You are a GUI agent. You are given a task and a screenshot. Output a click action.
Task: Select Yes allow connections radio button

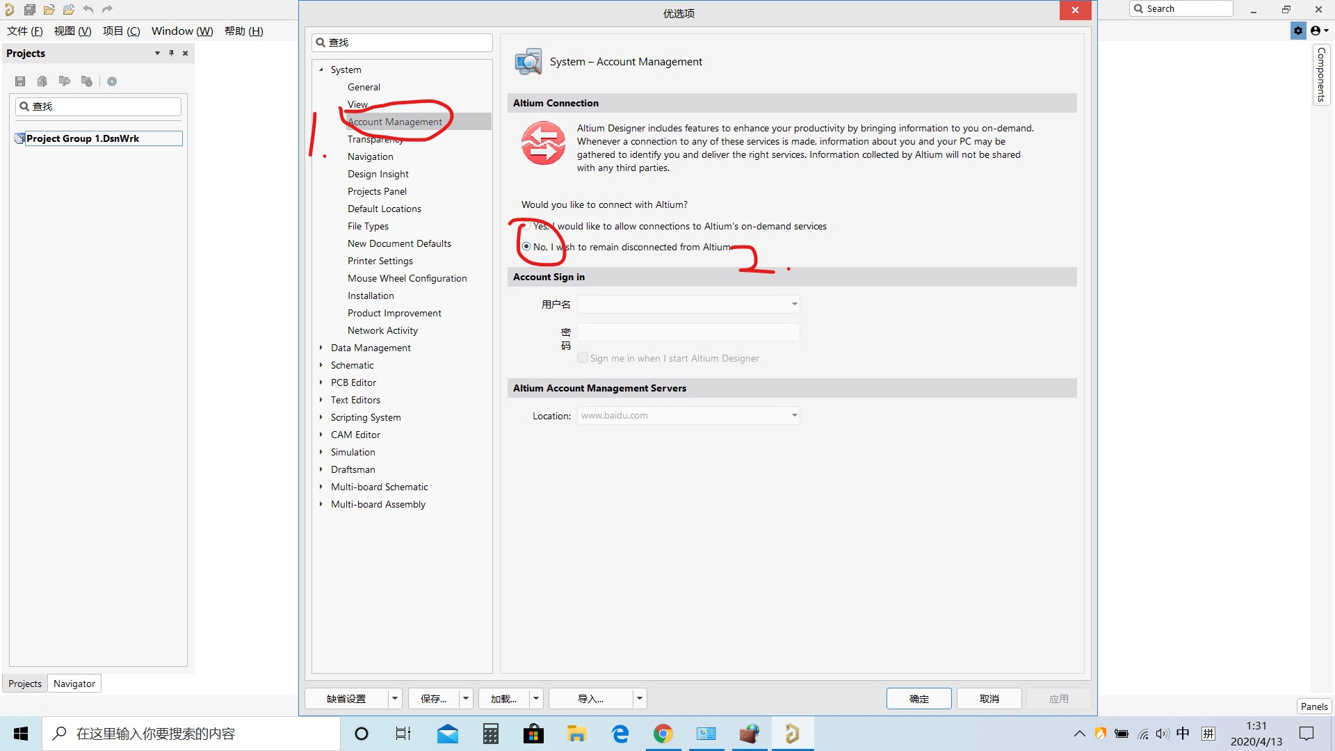[x=526, y=226]
